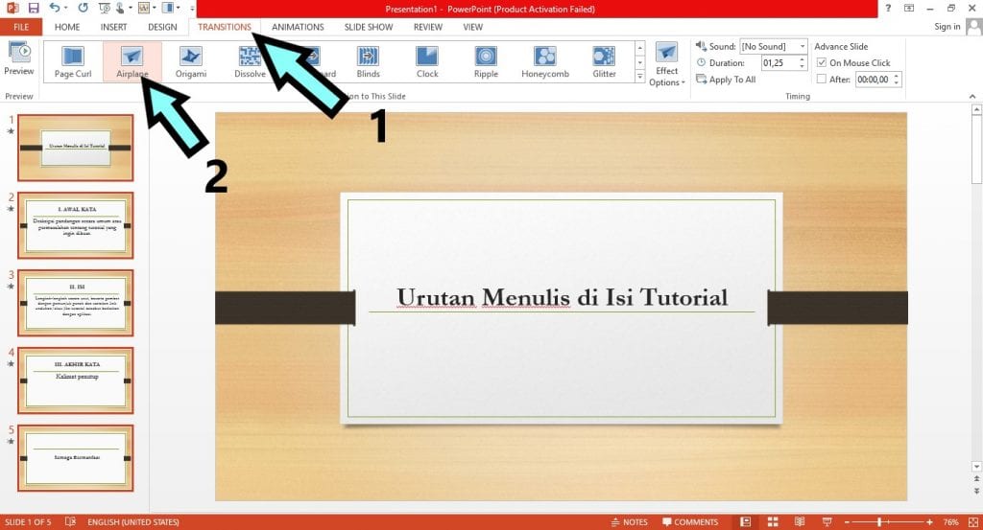The height and width of the screenshot is (530, 983).
Task: Open the File menu
Action: [21, 27]
